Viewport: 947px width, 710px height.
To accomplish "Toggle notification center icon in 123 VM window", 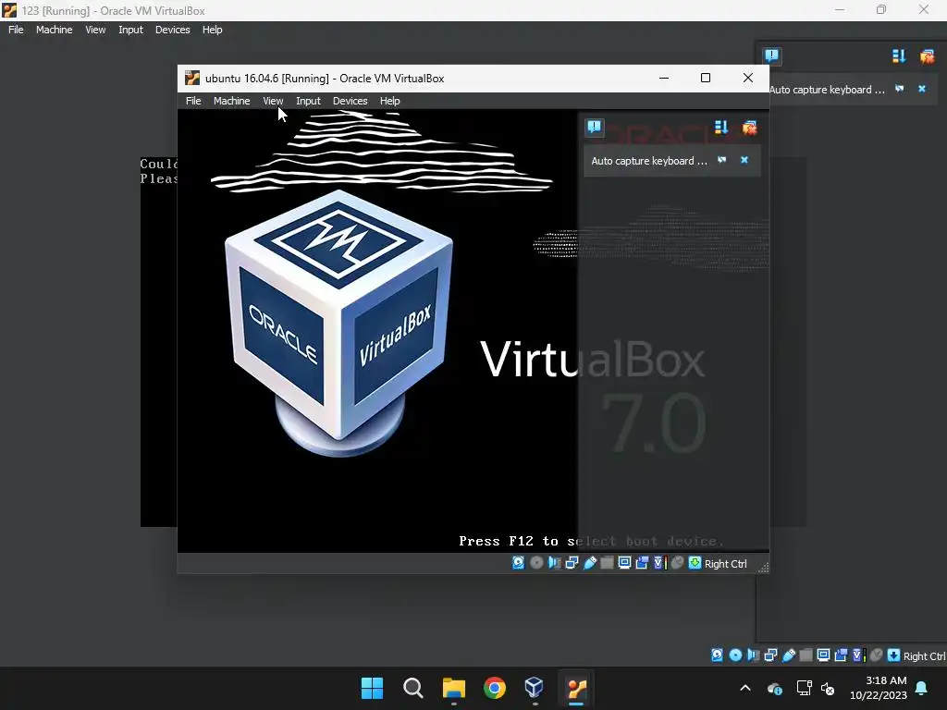I will tap(772, 55).
